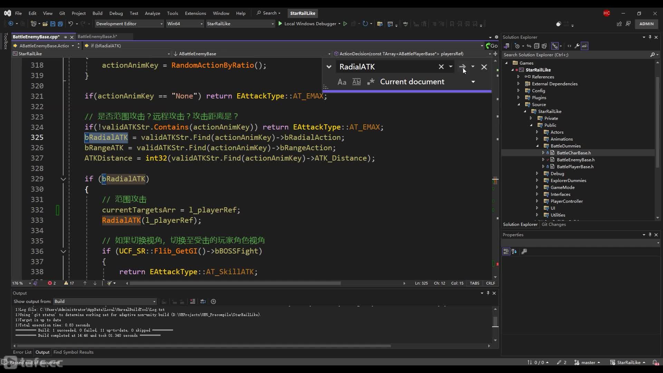Select BattlePlayerBase.h in Solution Explorer

[575, 166]
